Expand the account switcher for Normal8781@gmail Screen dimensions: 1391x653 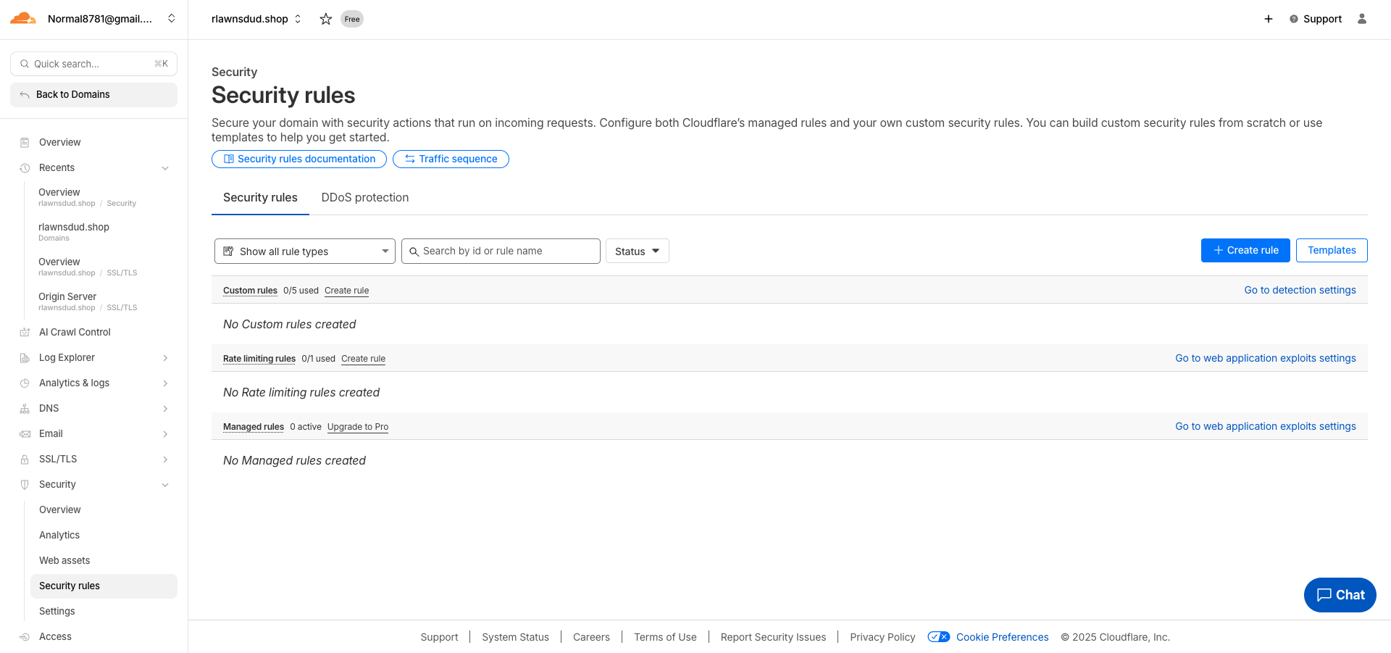172,19
